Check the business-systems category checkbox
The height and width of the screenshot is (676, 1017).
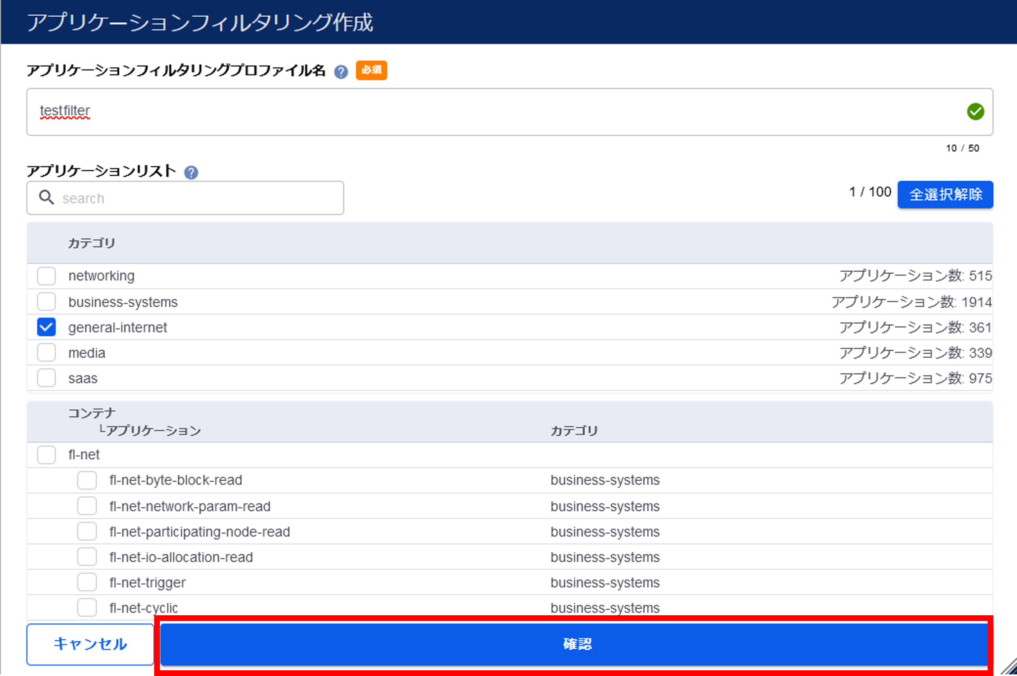(46, 302)
